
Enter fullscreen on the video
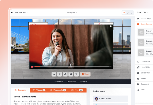(111, 67)
